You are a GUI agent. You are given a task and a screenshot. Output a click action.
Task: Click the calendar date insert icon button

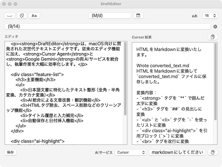coord(138,16)
